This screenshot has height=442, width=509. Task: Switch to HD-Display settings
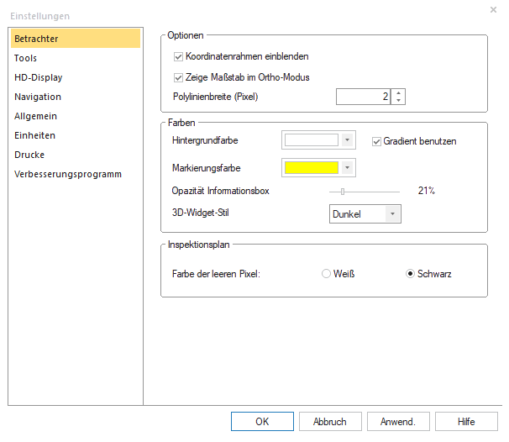[x=38, y=77]
